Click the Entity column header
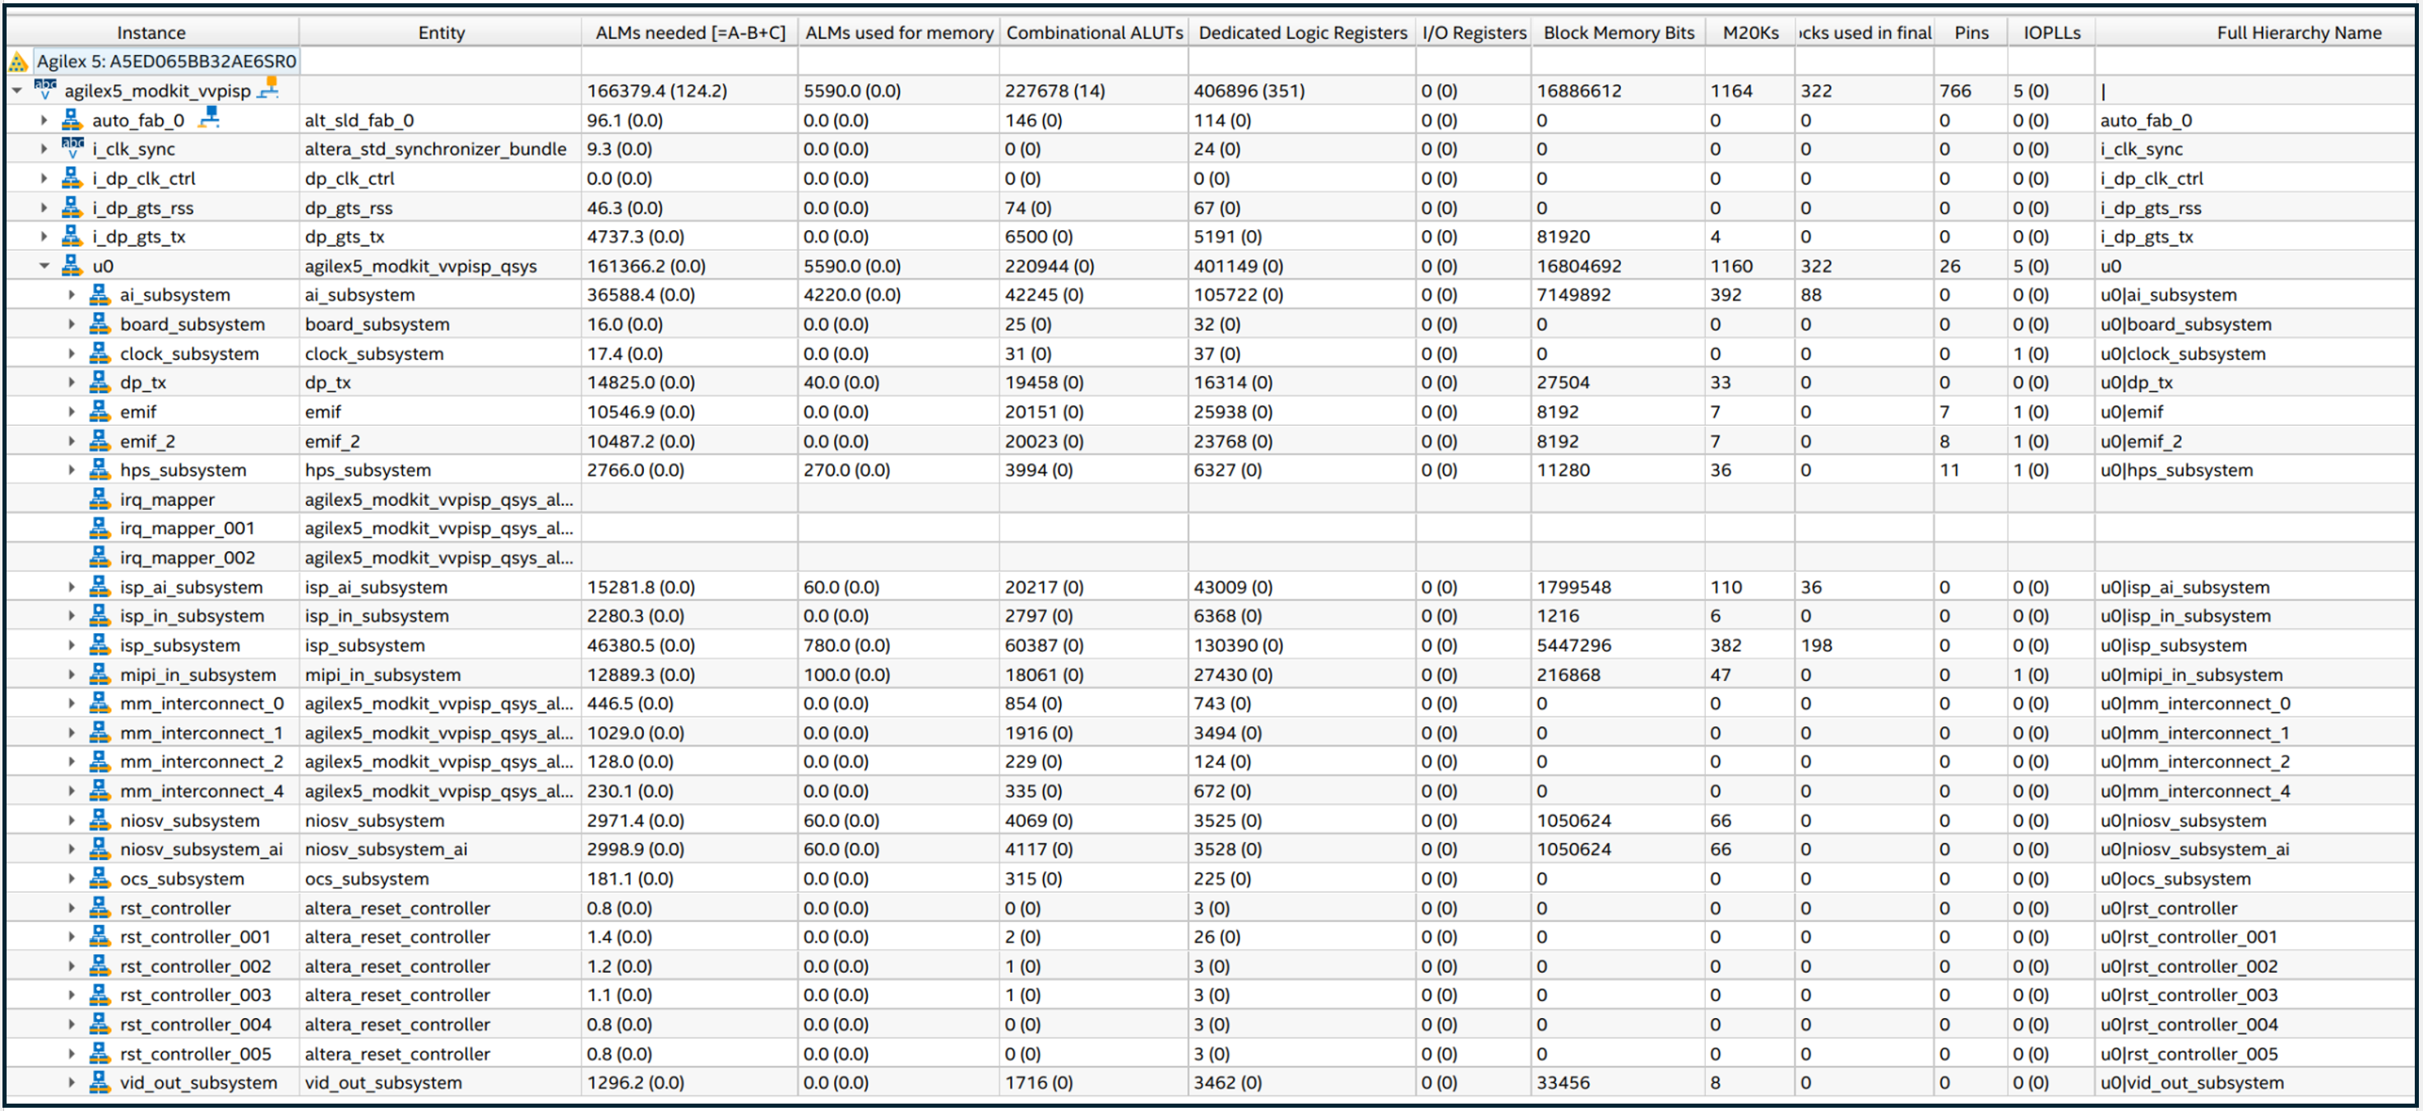Screen dimensions: 2423x1111 [441, 33]
